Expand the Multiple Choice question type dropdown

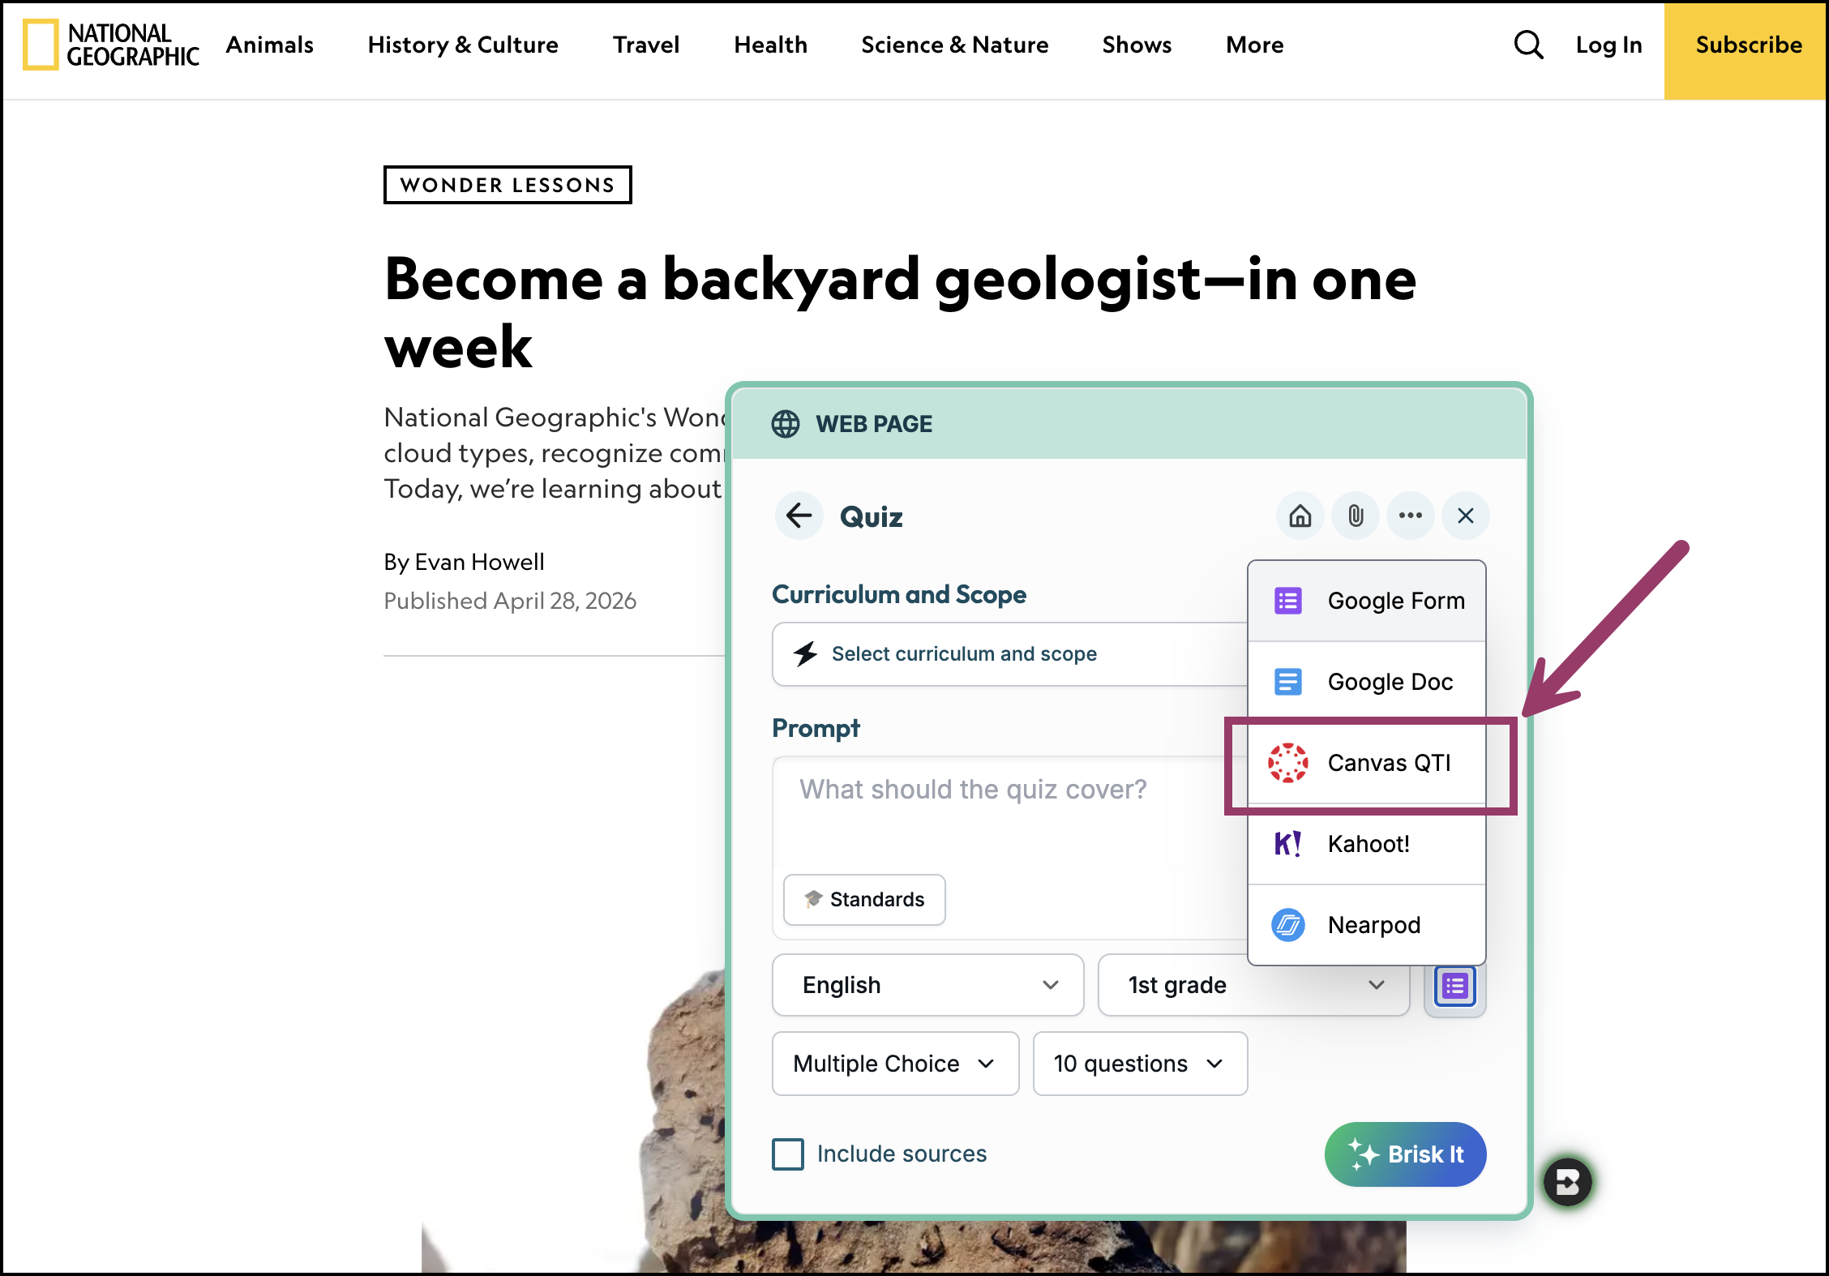click(895, 1064)
